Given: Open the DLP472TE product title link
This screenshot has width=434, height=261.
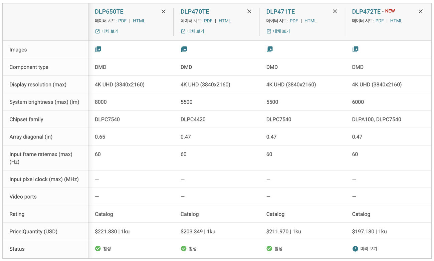Looking at the screenshot, I should click(366, 12).
